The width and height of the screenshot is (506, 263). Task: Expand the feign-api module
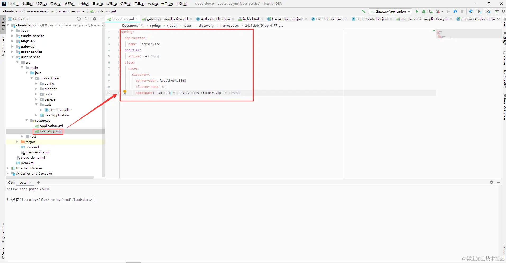[x=12, y=41]
